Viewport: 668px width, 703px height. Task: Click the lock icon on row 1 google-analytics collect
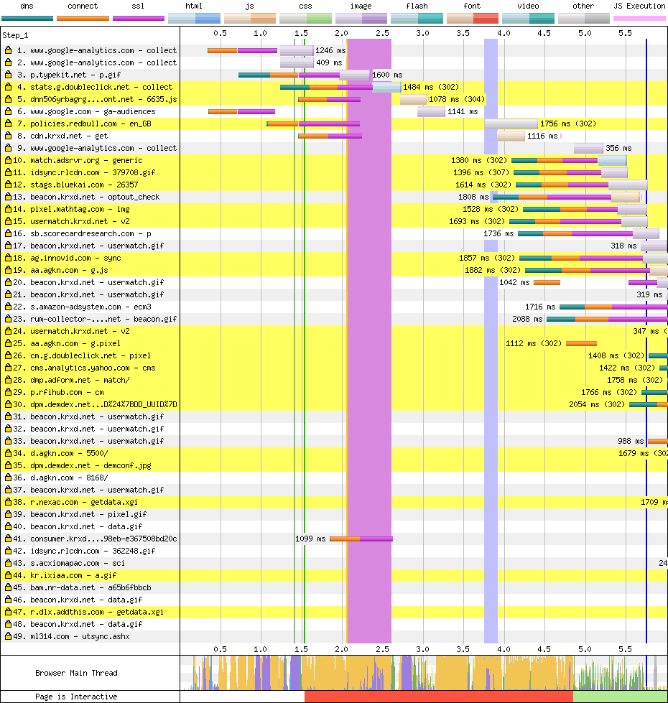click(8, 50)
